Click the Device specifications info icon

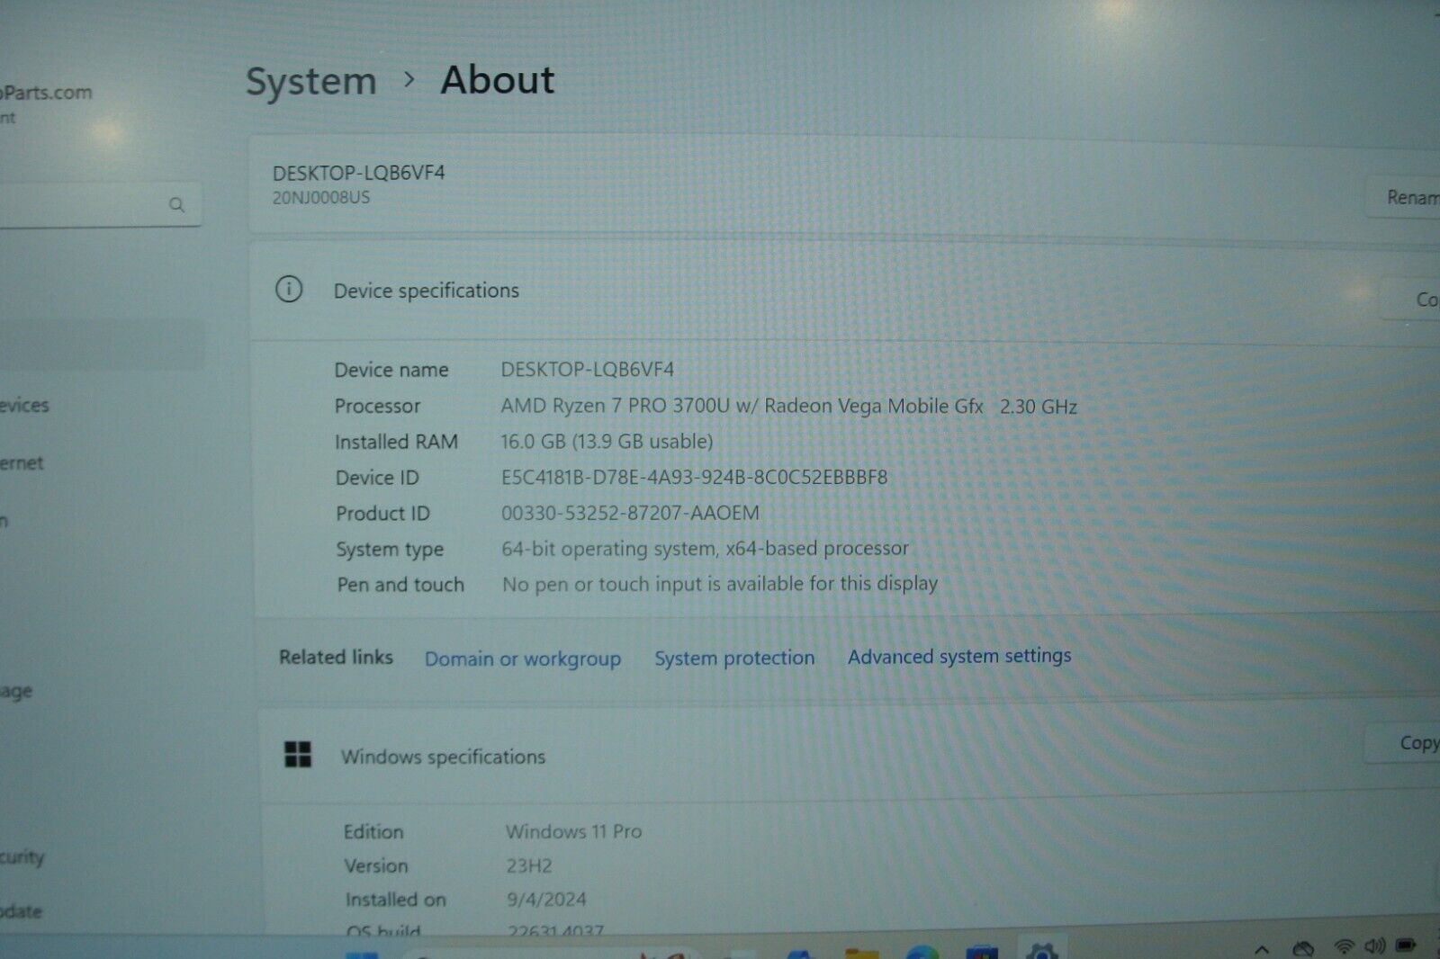pos(289,289)
